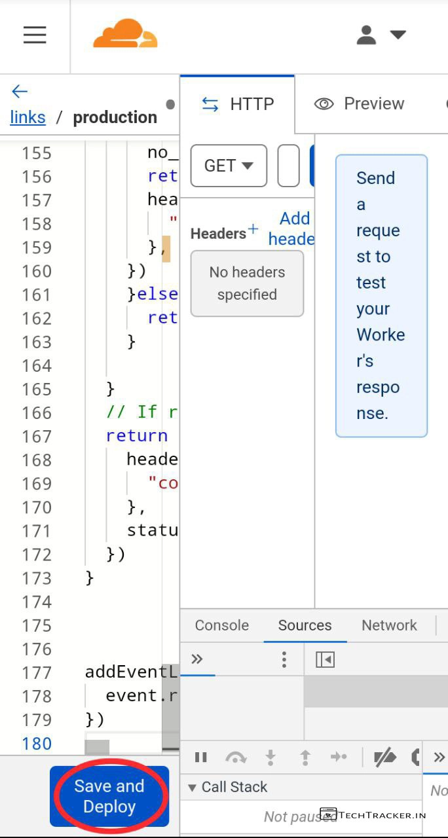
Task: Open the Network devtools tab
Action: [389, 625]
